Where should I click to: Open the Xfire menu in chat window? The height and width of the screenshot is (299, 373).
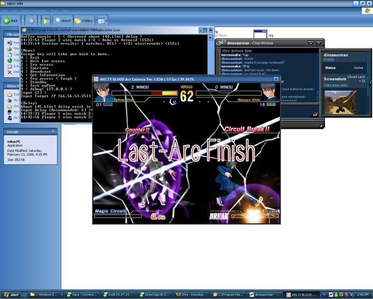(226, 51)
